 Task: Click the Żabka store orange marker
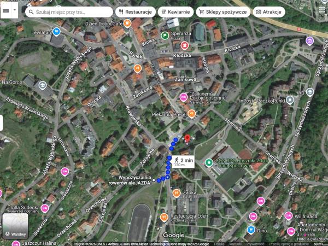pos(177,193)
